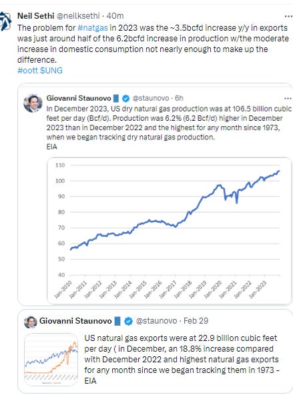Open the #oott hashtag
Screen dimensions: 293x399
pyautogui.click(x=27, y=71)
